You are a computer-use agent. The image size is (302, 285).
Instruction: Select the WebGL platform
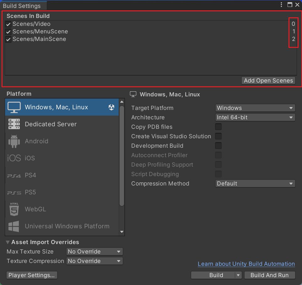(62, 209)
